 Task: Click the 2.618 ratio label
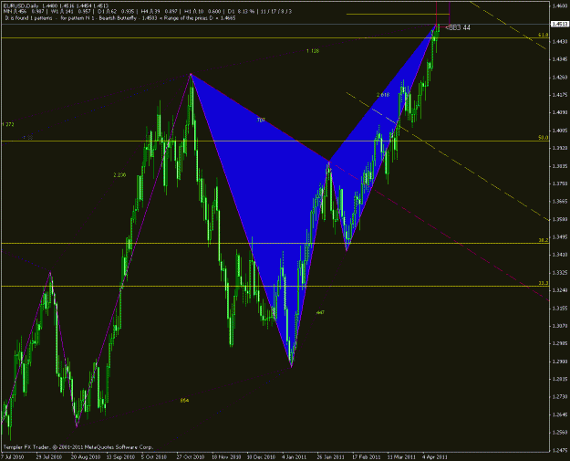[383, 95]
